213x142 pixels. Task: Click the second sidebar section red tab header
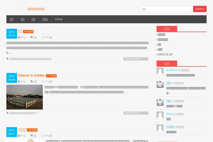click(x=167, y=64)
